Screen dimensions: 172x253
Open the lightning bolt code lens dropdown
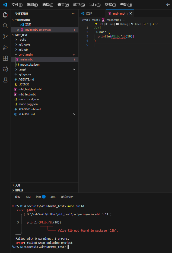click(155, 24)
